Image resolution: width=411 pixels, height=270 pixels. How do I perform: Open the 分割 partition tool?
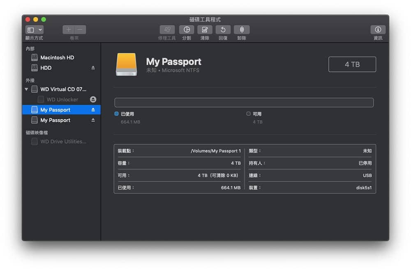[x=186, y=30]
